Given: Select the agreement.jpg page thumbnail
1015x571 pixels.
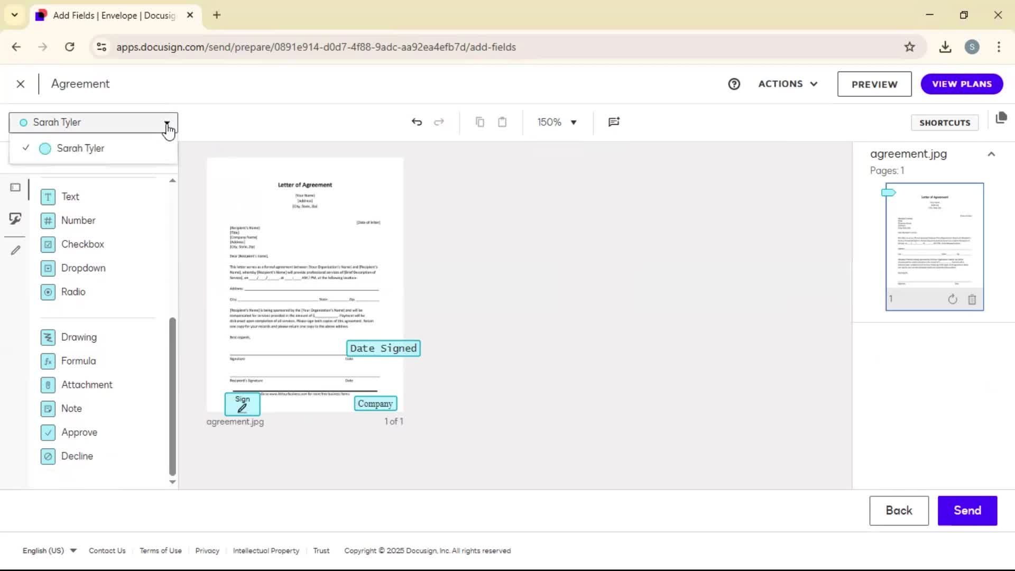Looking at the screenshot, I should pyautogui.click(x=935, y=247).
